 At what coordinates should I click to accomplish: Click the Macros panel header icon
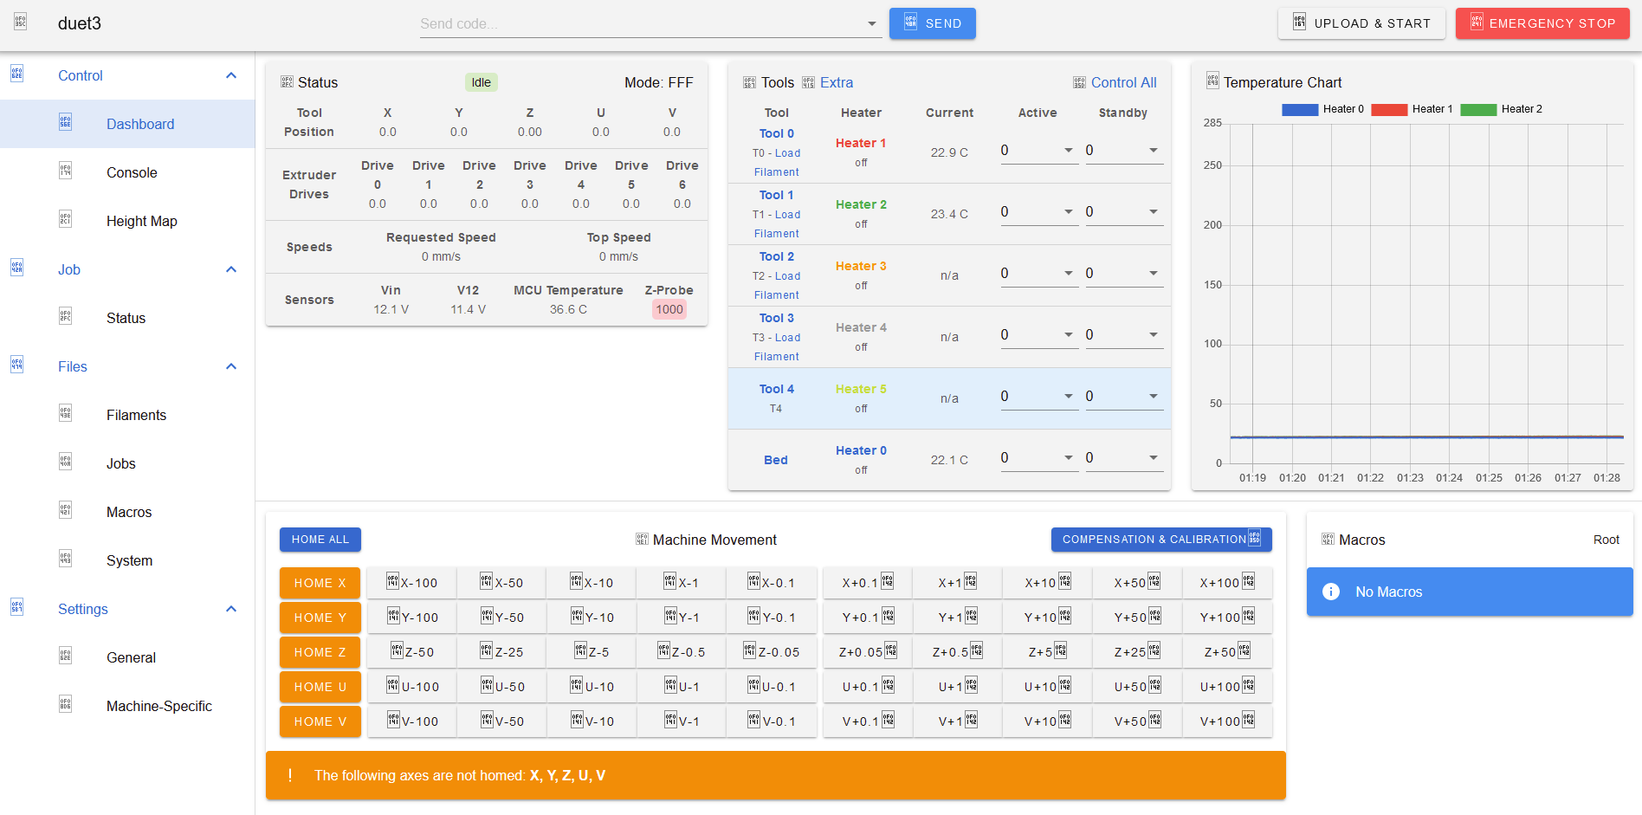pos(1328,539)
